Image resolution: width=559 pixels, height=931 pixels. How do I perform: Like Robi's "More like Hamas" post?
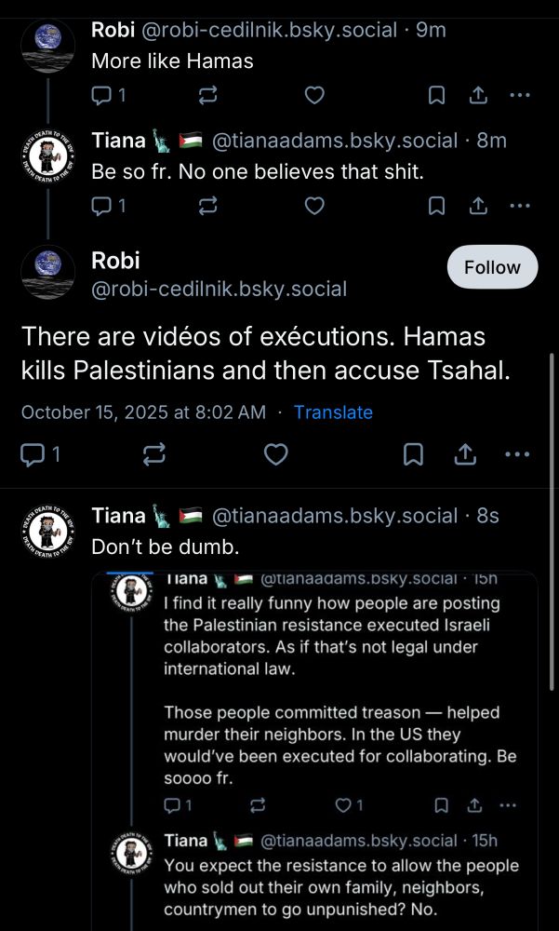[315, 95]
